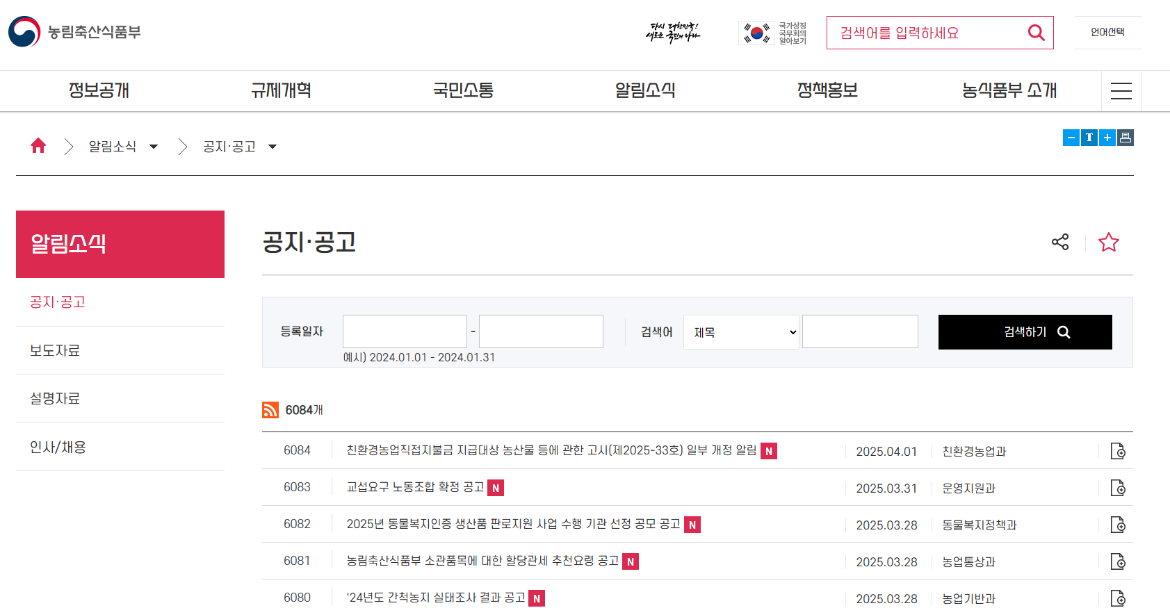This screenshot has width=1170, height=608.
Task: Open the attachment icon for post 6082
Action: [x=1118, y=525]
